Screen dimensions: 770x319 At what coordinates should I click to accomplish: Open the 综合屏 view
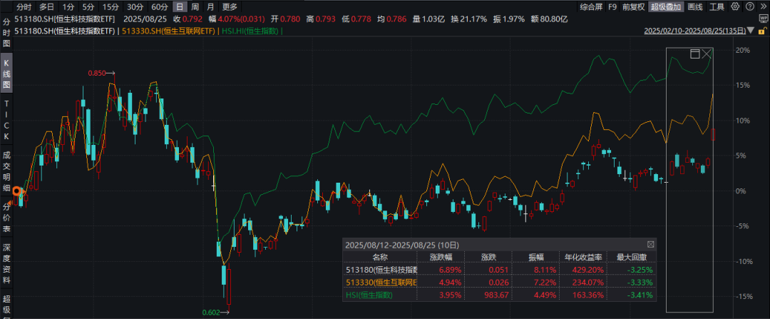click(591, 7)
